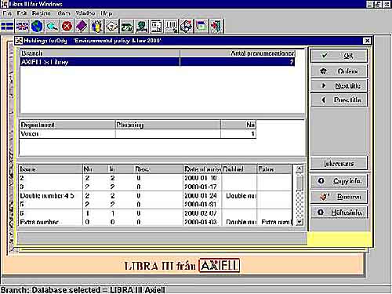Image resolution: width=392 pixels, height=294 pixels.
Task: Click the arrival date 2000-01-03
Action: coord(201,222)
